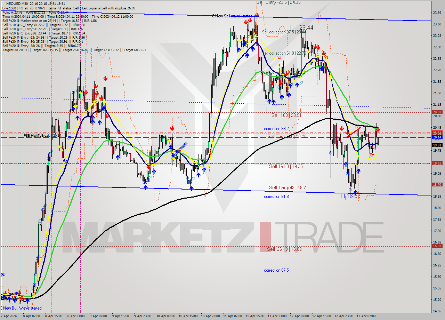Click the '8 Apr 15:00' time label

(53, 317)
